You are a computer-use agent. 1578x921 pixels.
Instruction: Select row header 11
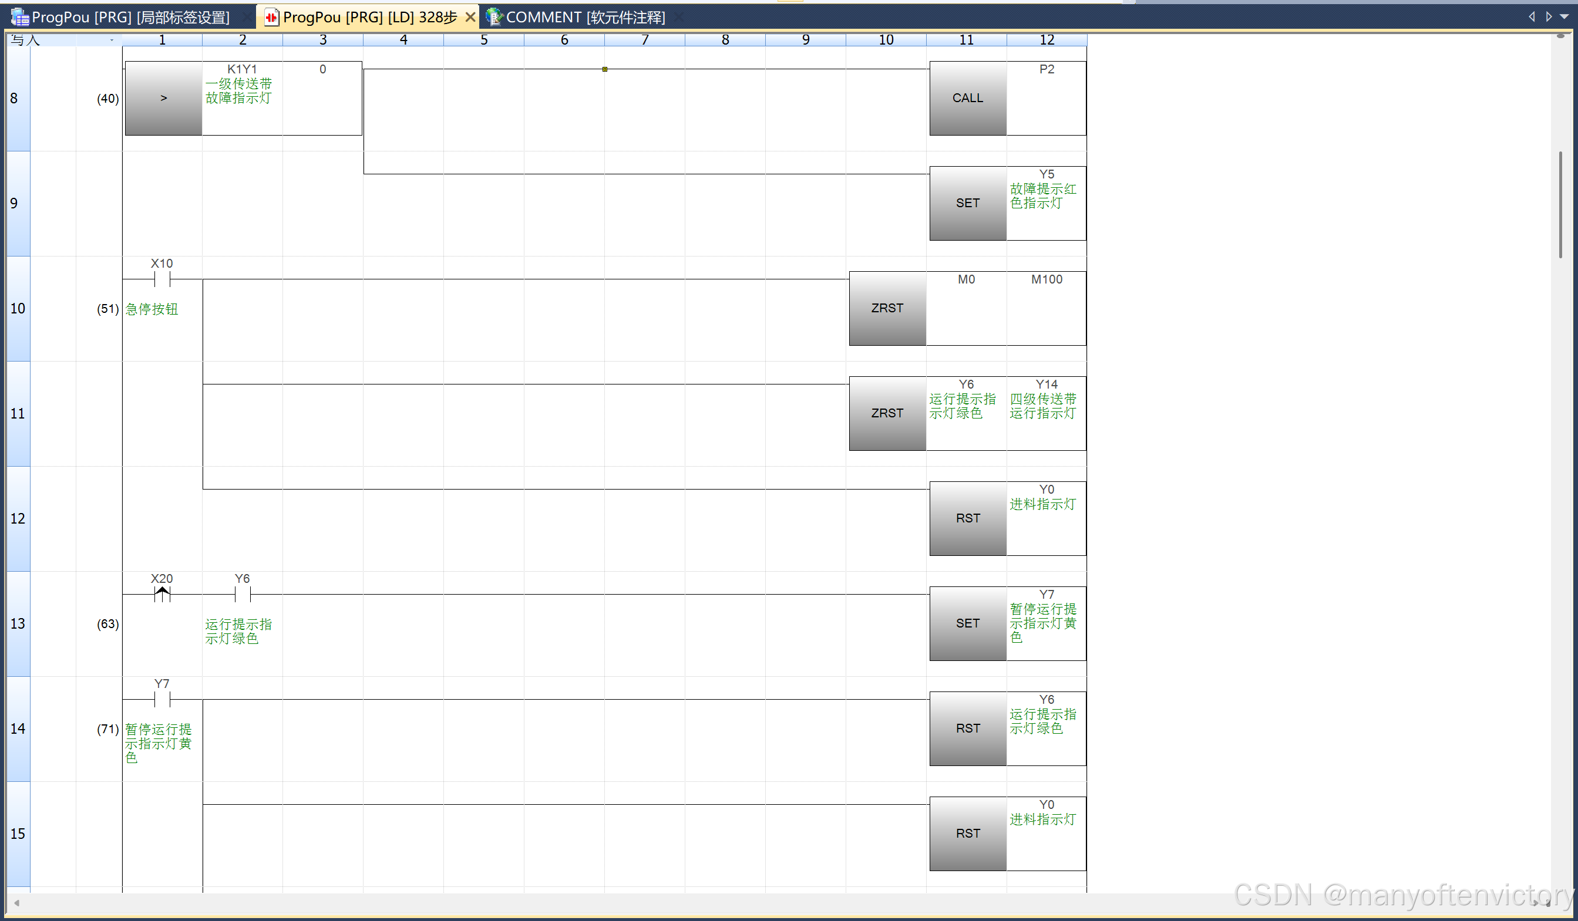point(18,414)
